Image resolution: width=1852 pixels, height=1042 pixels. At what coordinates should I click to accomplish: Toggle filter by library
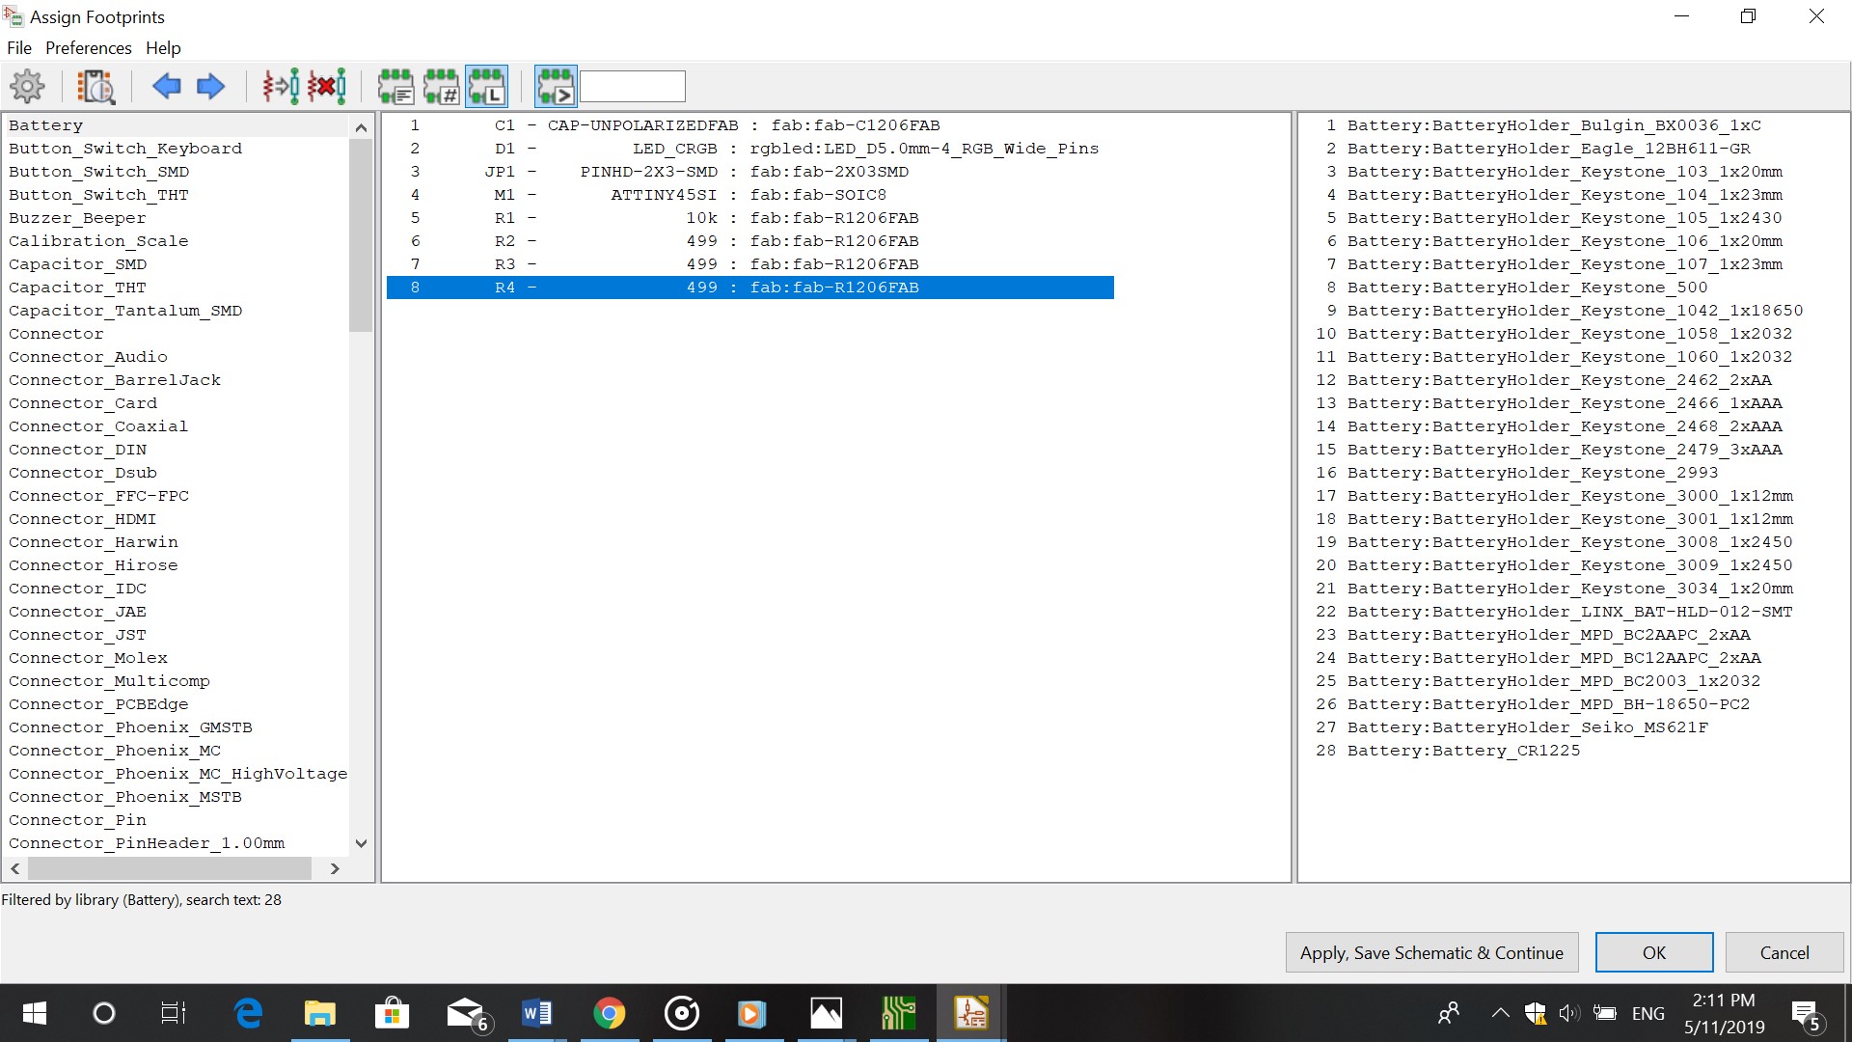(x=487, y=87)
